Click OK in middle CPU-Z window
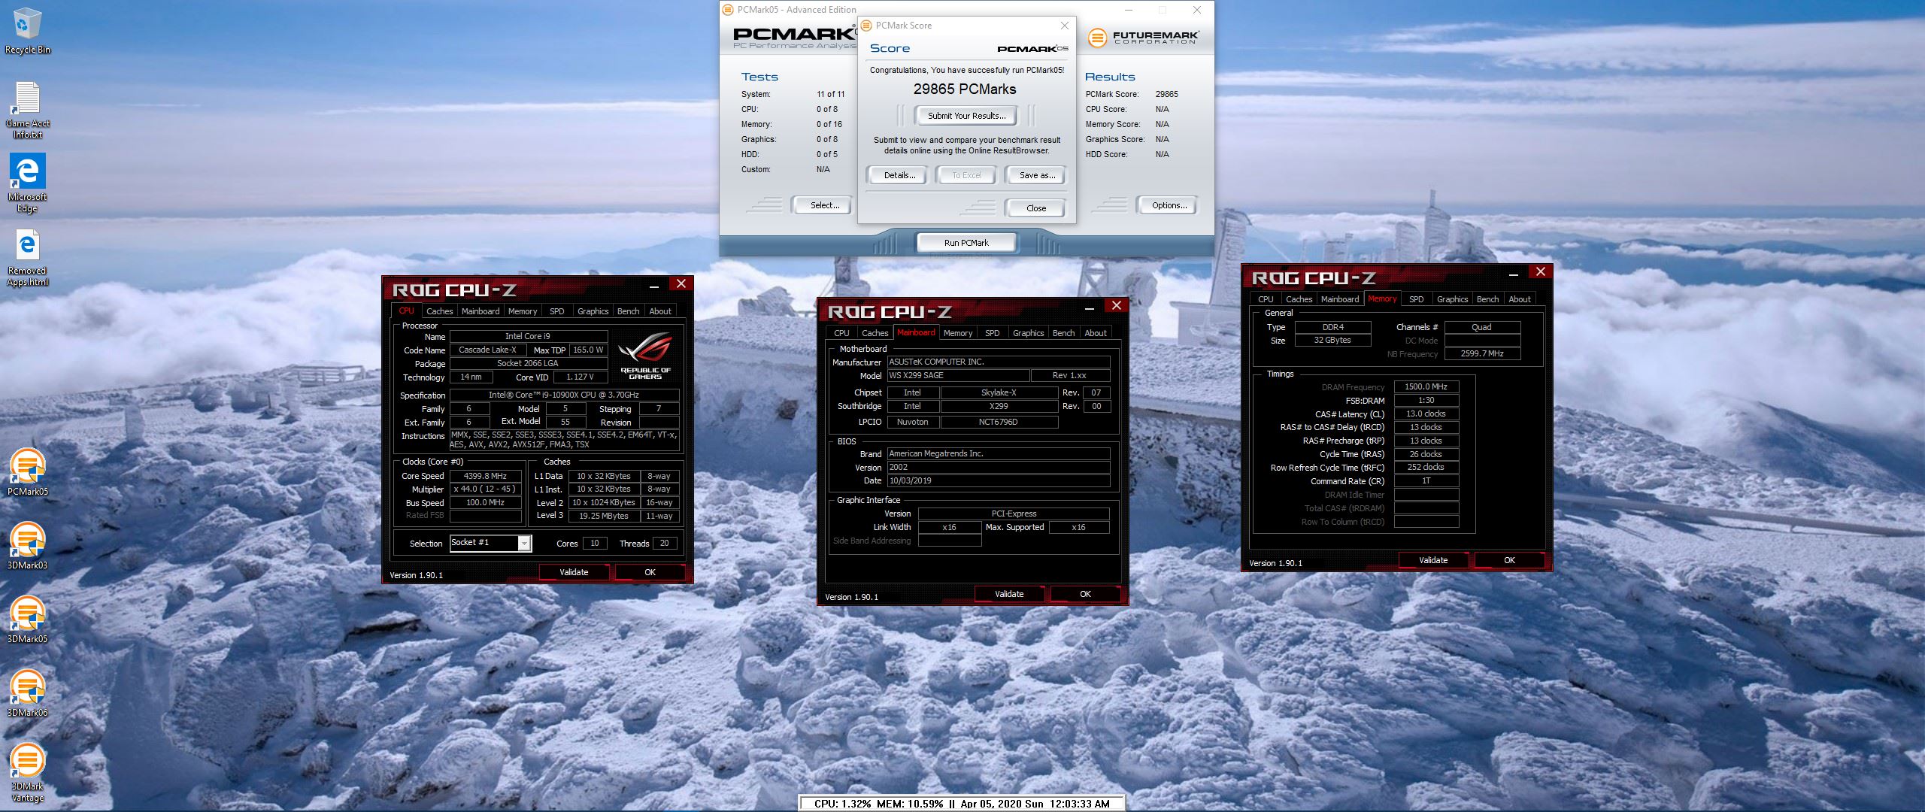1925x812 pixels. pos(1085,594)
